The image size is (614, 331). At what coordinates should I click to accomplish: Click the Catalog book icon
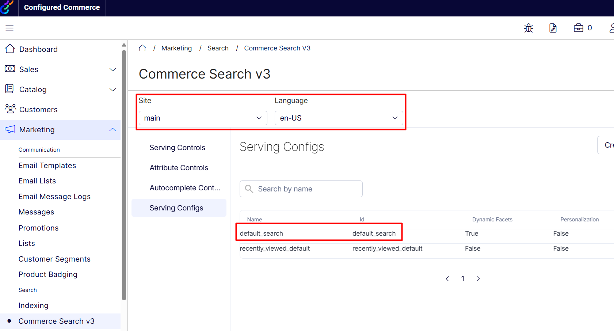9,89
